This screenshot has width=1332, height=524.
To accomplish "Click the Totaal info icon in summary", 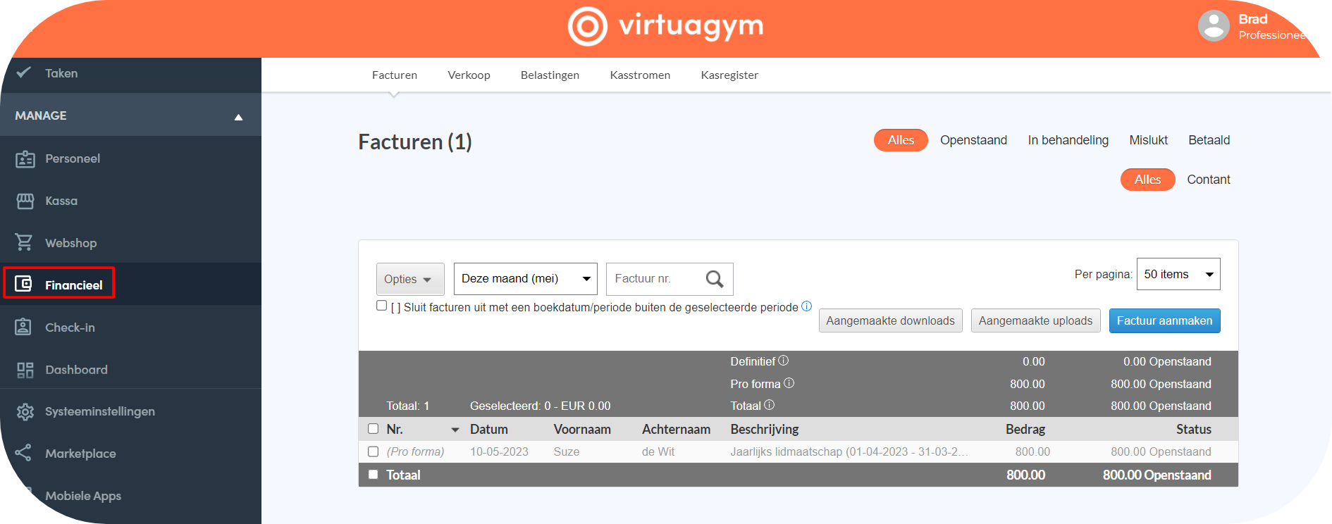I will 770,405.
